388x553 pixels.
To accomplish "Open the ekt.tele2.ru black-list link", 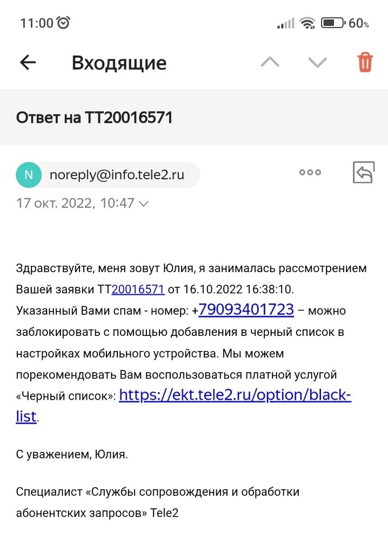I will (235, 395).
